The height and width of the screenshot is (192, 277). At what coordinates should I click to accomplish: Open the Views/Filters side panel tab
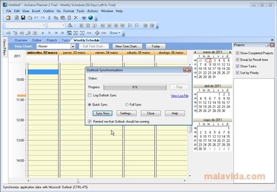point(5,47)
